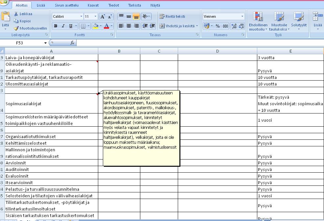Copy selection with Kopioi
Screen dimensions: 324x221
[x=22, y=21]
